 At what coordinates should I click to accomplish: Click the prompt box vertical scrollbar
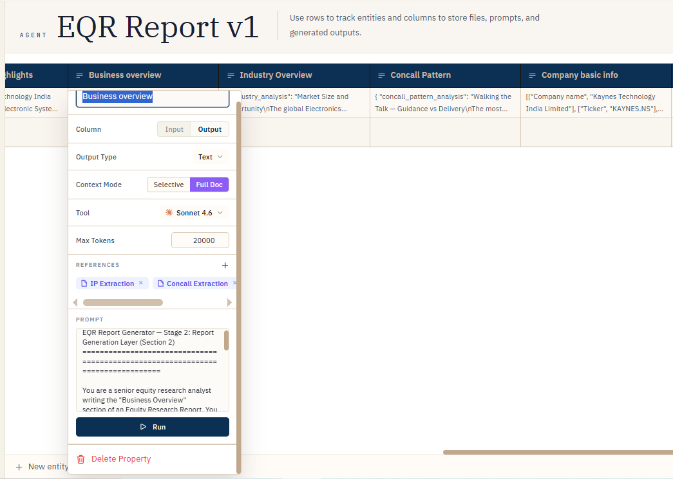click(226, 341)
